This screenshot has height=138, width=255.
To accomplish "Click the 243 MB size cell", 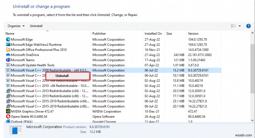I will point(179,55).
